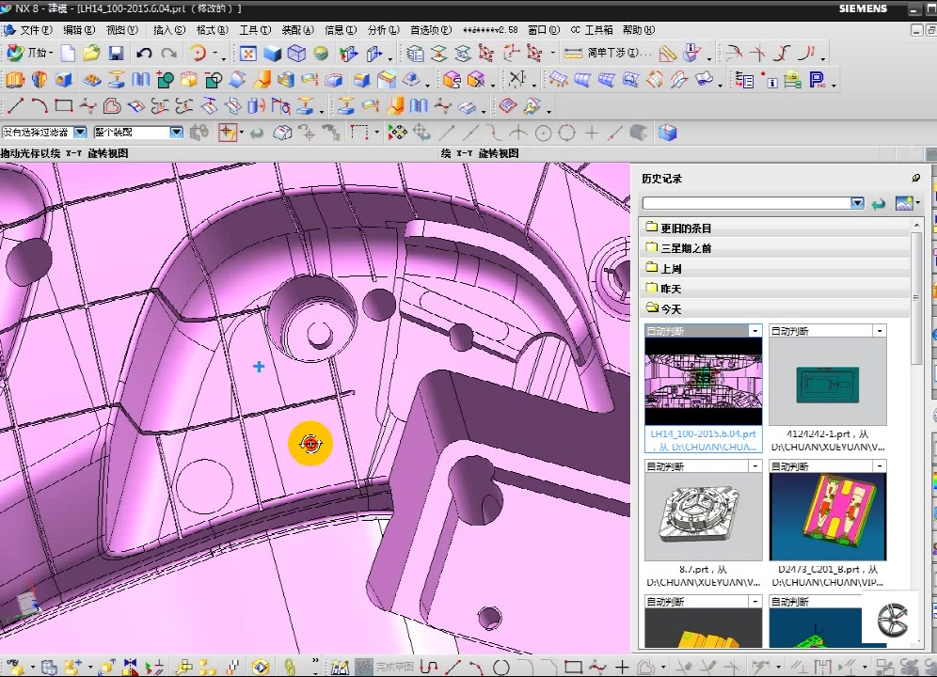Undo the last action

coord(144,54)
